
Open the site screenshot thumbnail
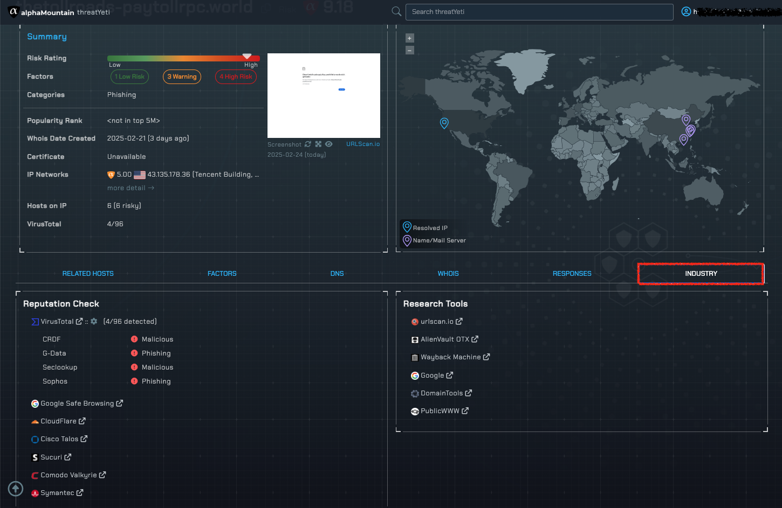(324, 95)
